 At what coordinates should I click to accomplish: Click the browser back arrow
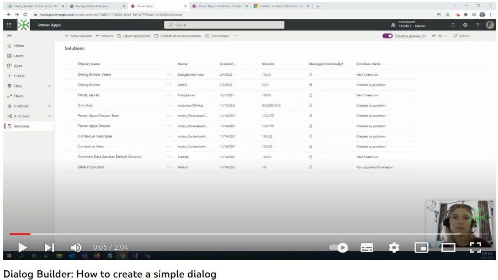point(9,14)
